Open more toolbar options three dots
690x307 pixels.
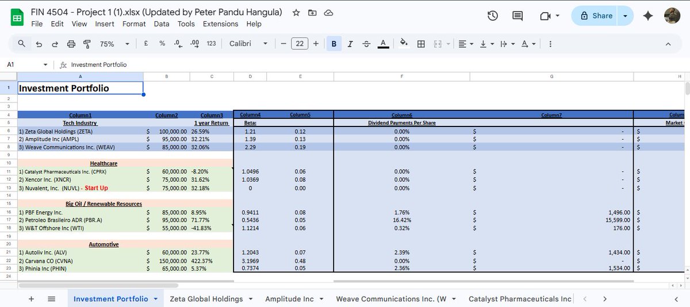[x=550, y=44]
